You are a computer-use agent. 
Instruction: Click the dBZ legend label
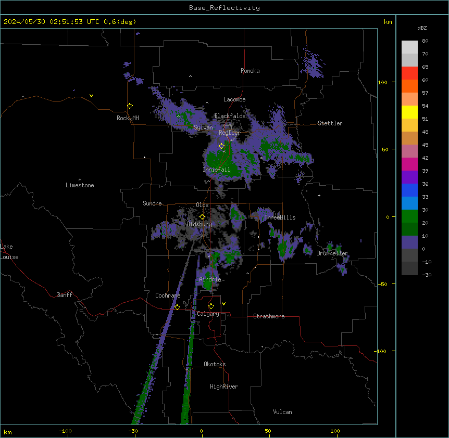(422, 28)
